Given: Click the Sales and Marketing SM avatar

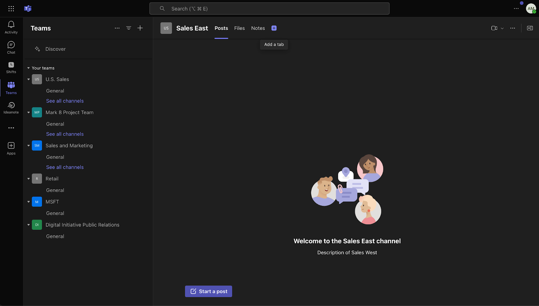Looking at the screenshot, I should (37, 145).
